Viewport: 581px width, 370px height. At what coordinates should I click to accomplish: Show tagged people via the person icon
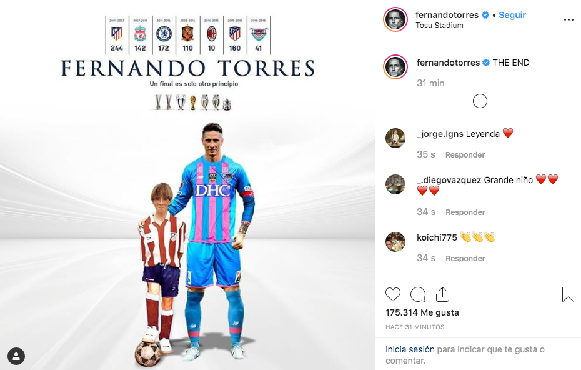(x=16, y=356)
